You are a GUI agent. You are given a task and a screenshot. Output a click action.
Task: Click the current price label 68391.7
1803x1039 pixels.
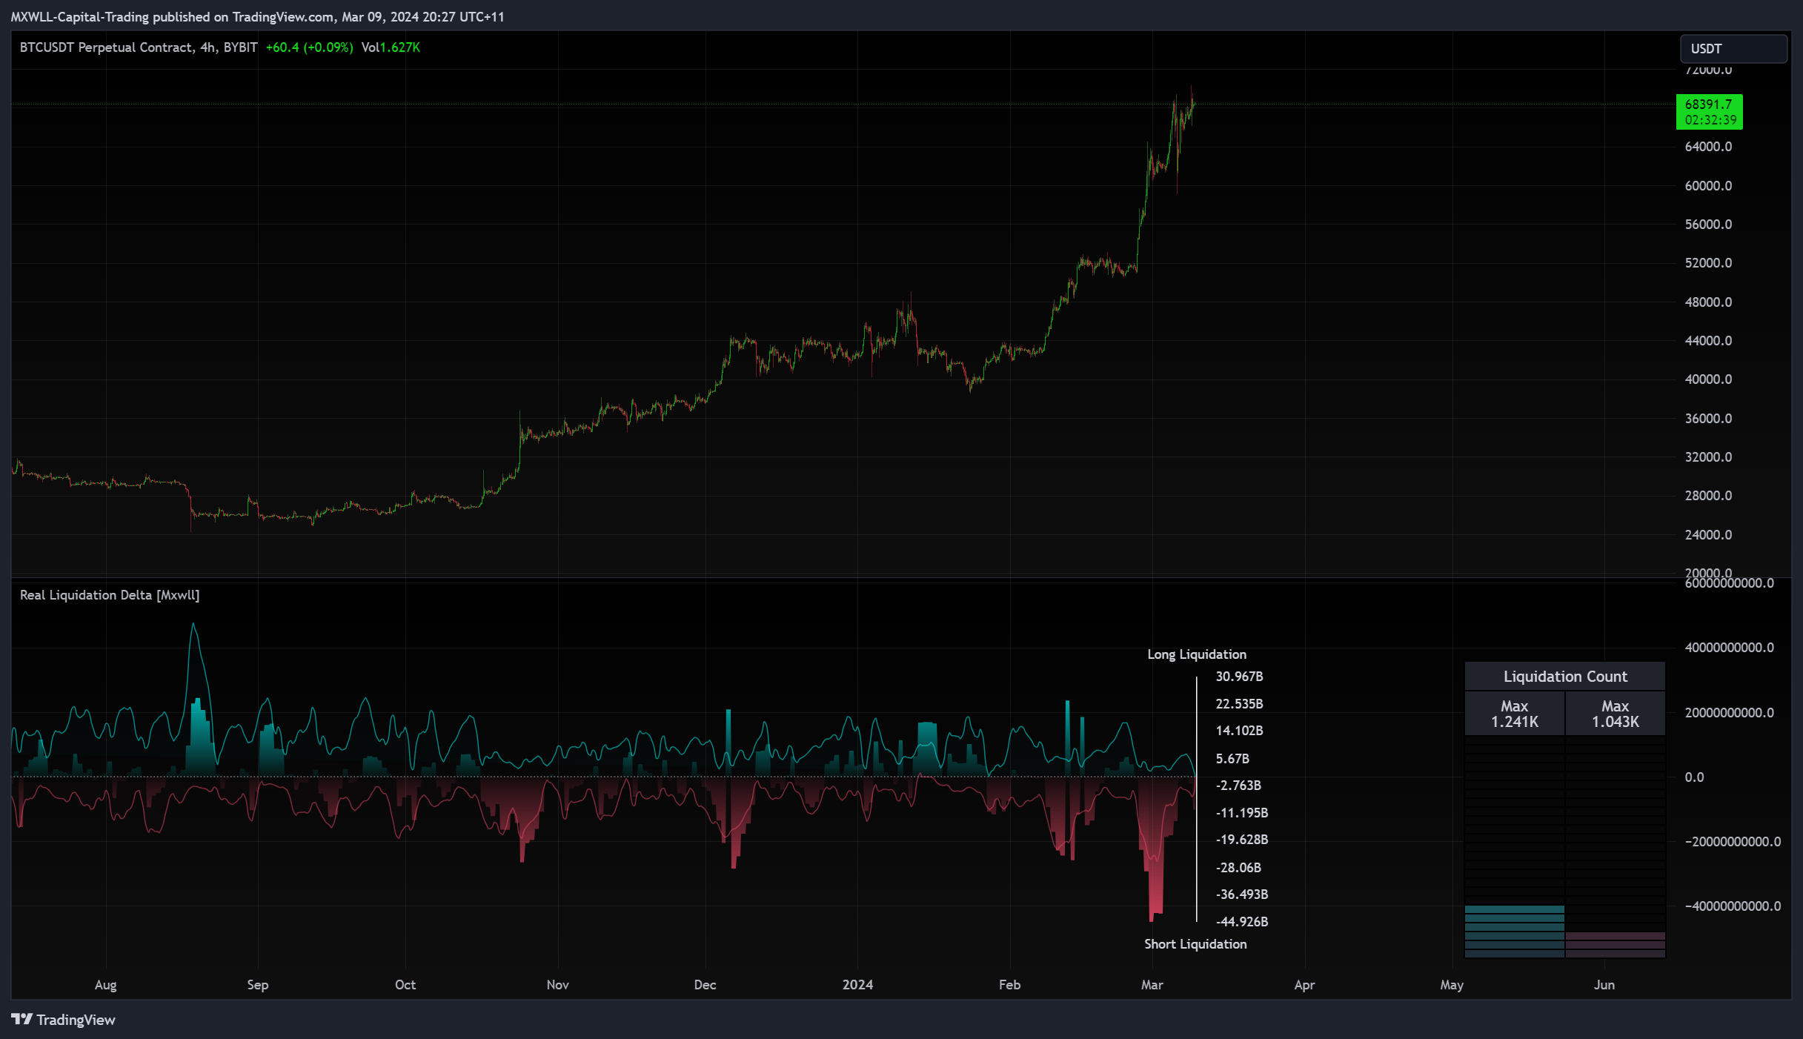pos(1708,104)
